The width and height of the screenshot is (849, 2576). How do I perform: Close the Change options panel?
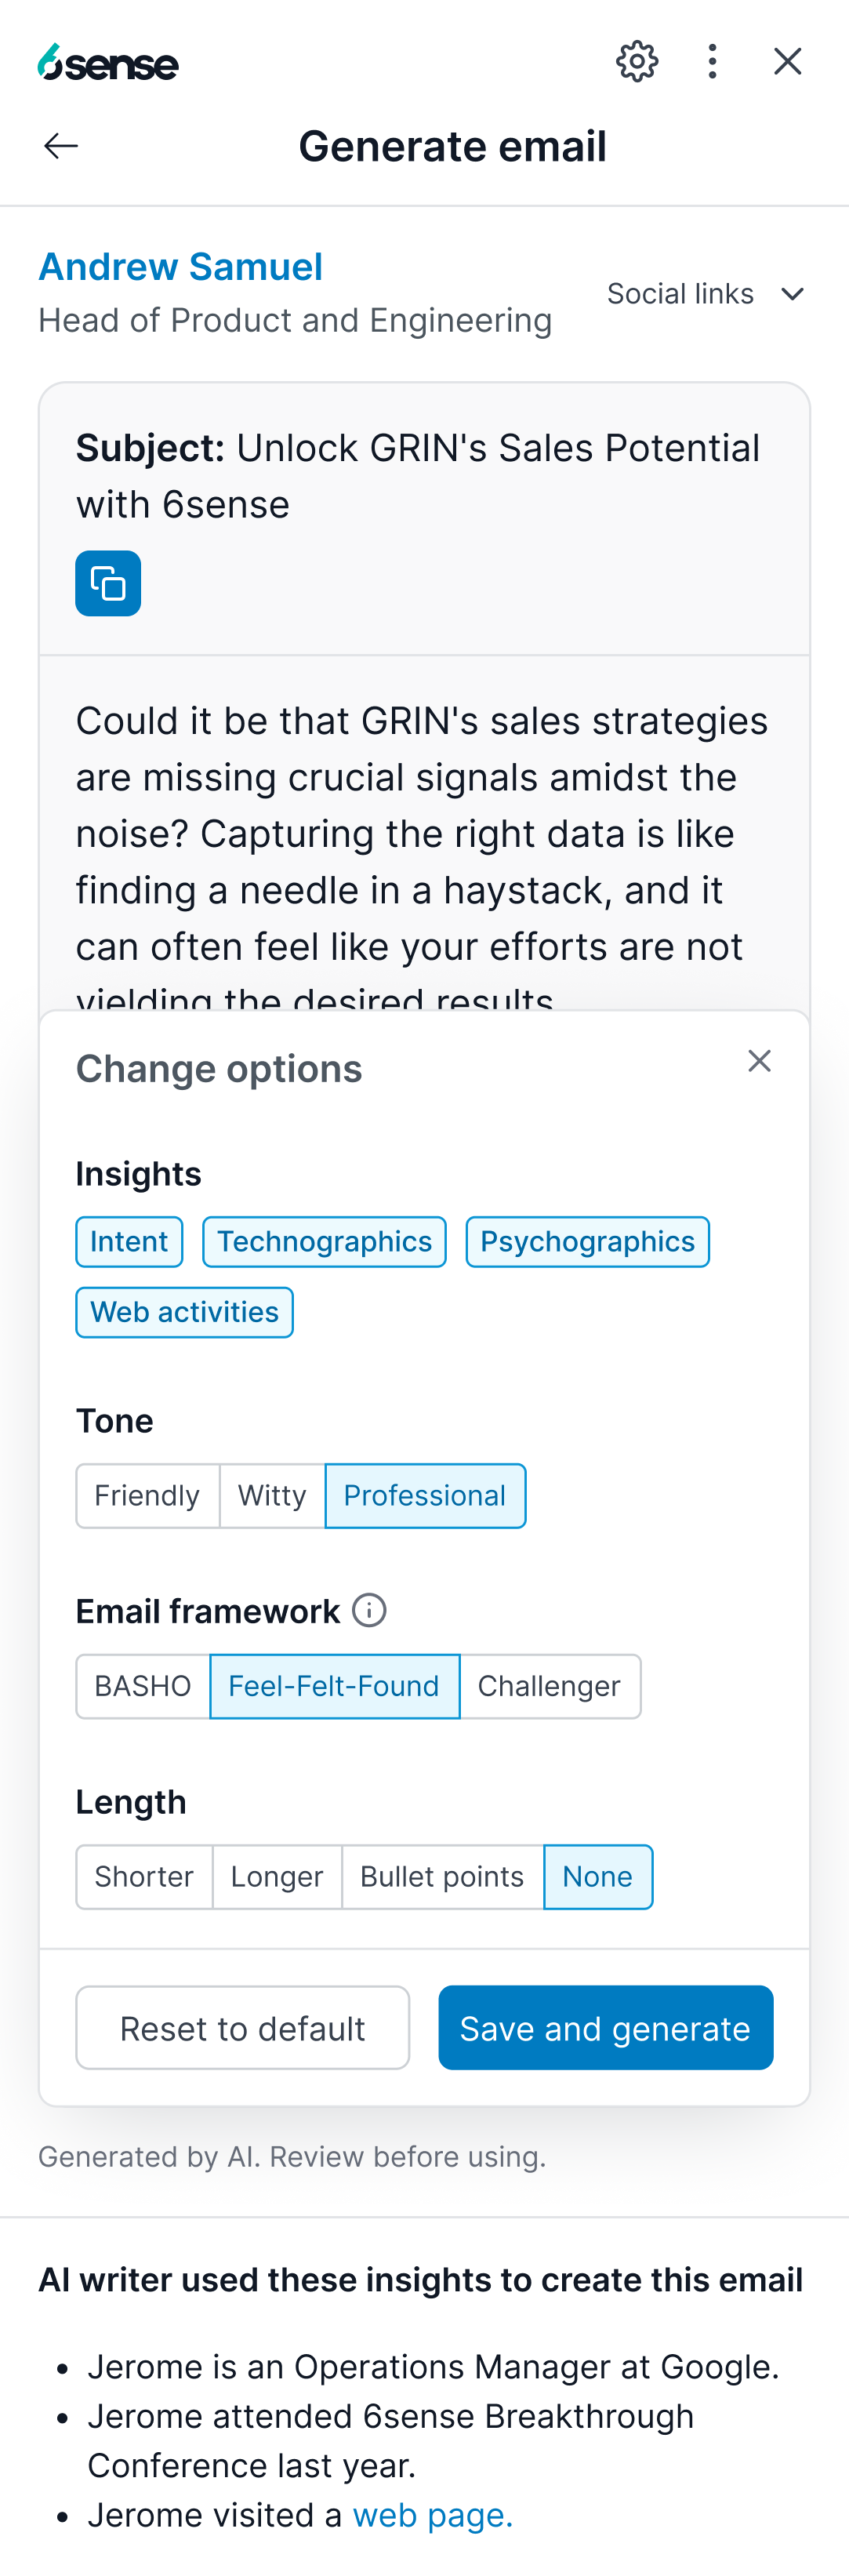[x=759, y=1060]
